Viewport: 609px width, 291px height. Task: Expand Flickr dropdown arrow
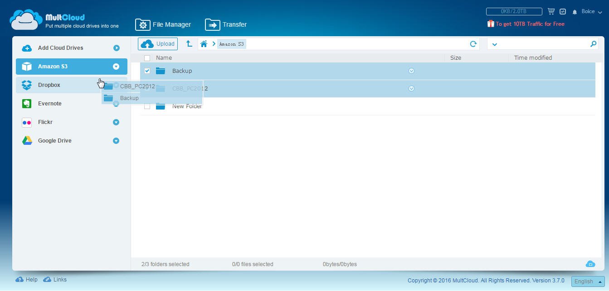[116, 122]
